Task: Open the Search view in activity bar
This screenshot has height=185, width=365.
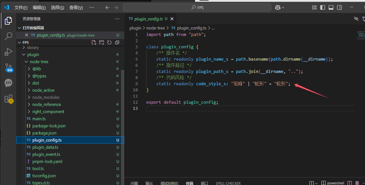Action: pyautogui.click(x=8, y=36)
